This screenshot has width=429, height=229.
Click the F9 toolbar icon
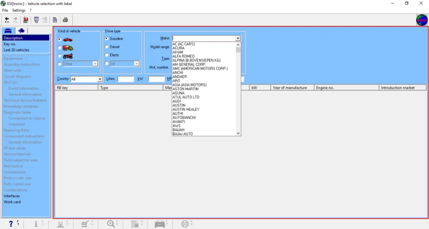[x=36, y=20]
